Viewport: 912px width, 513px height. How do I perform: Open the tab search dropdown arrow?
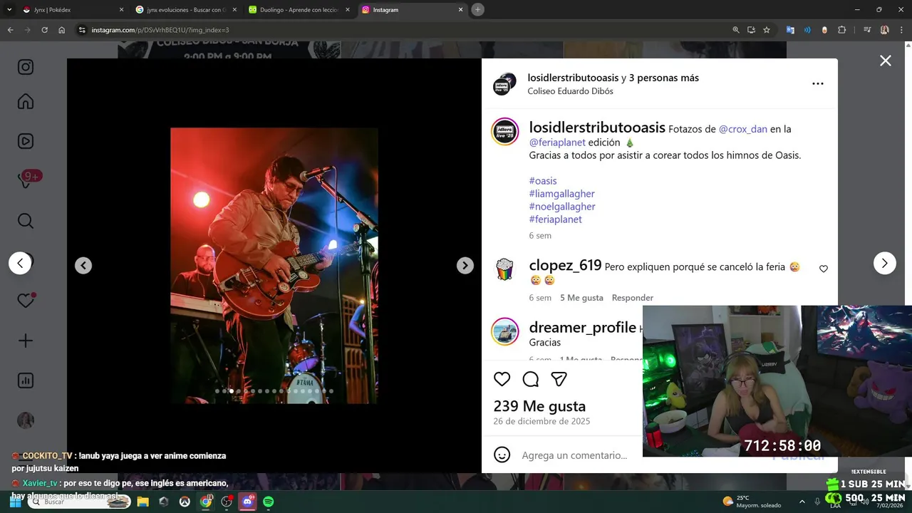pyautogui.click(x=9, y=10)
